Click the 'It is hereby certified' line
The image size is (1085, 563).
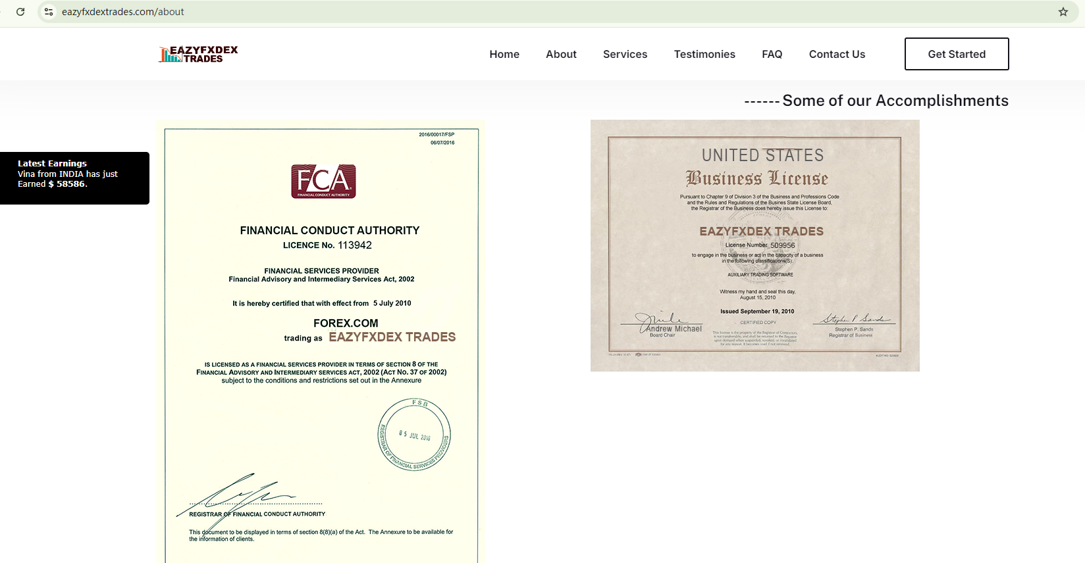(321, 303)
